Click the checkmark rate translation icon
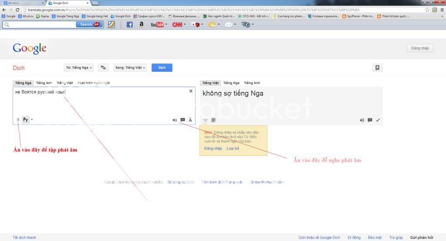The height and width of the screenshot is (241, 446). click(x=378, y=120)
